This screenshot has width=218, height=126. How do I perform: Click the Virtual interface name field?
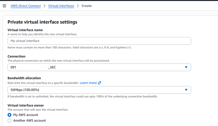point(99,41)
